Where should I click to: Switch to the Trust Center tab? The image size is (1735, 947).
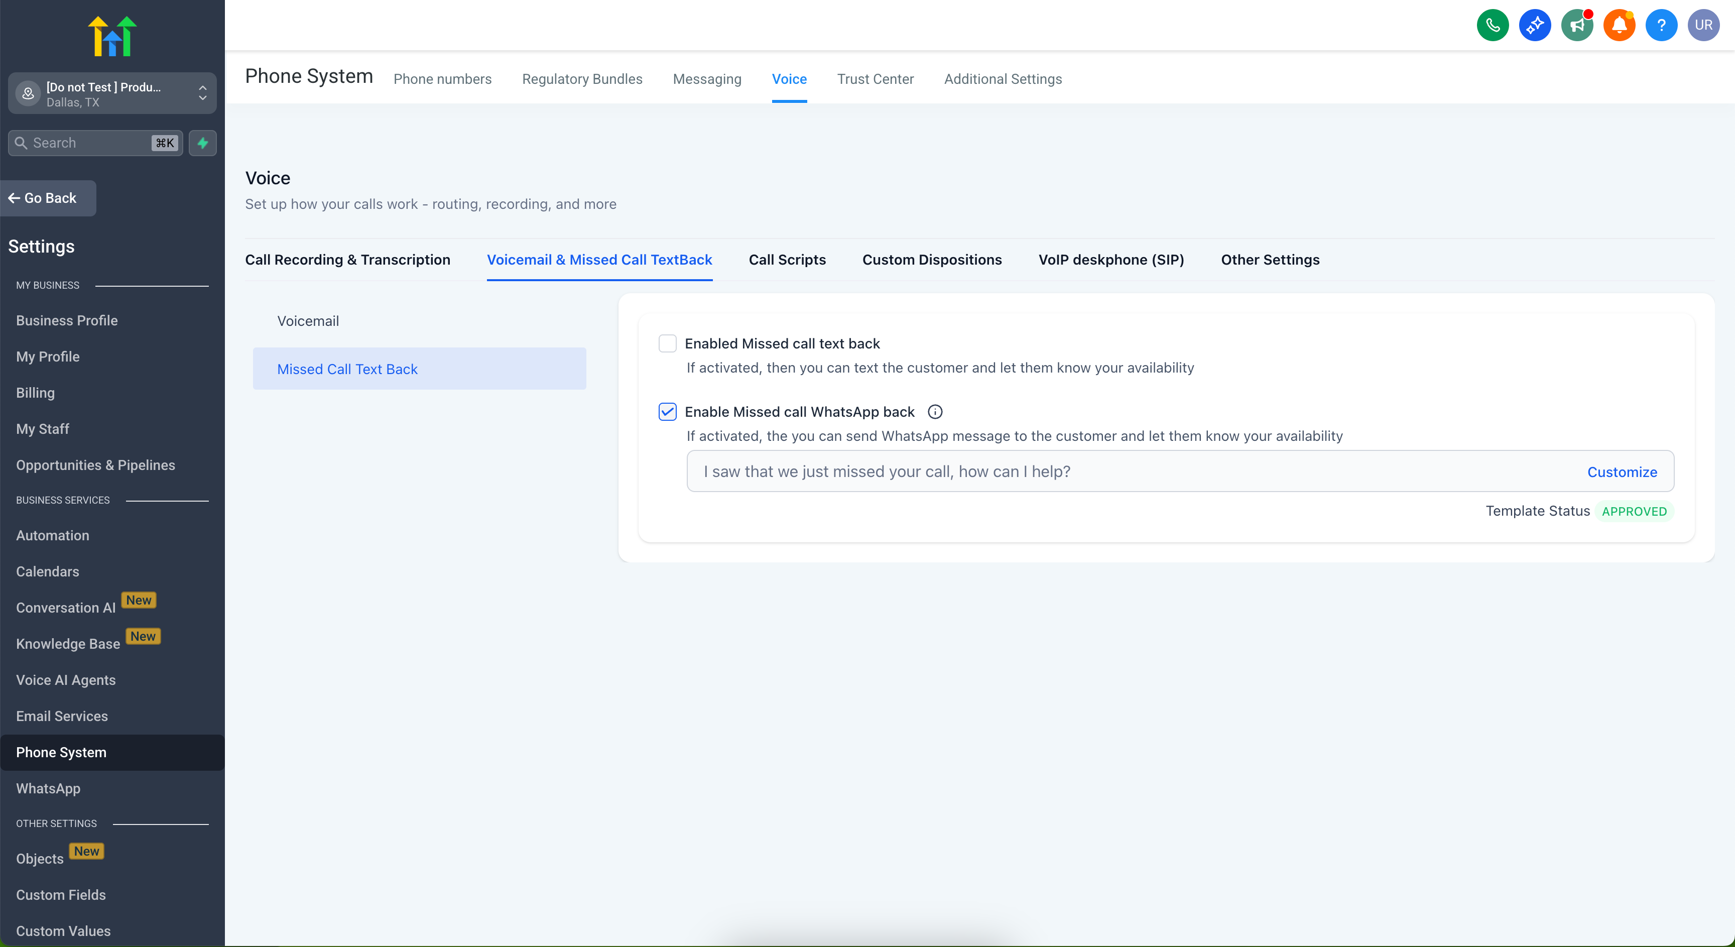875,79
